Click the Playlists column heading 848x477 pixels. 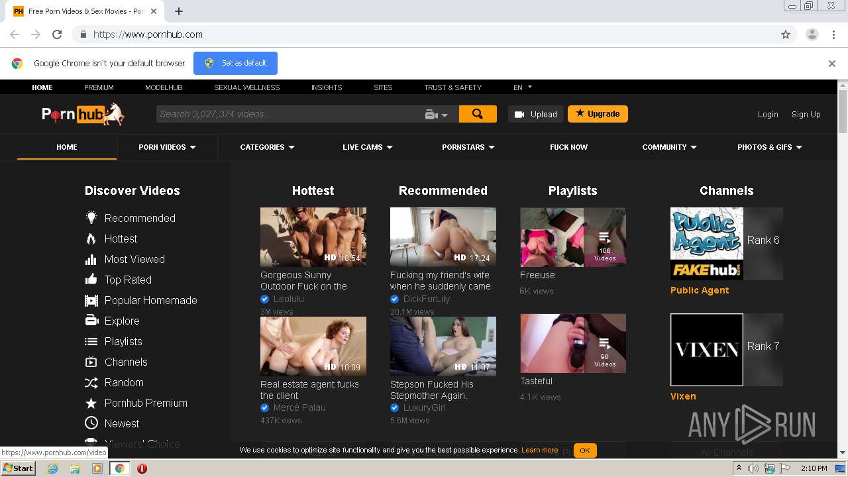572,190
